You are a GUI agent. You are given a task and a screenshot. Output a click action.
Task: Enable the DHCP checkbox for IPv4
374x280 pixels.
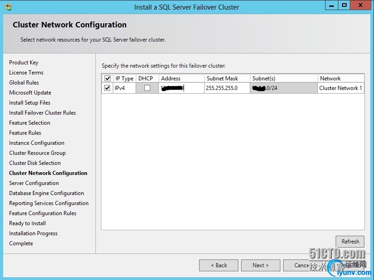click(x=147, y=88)
